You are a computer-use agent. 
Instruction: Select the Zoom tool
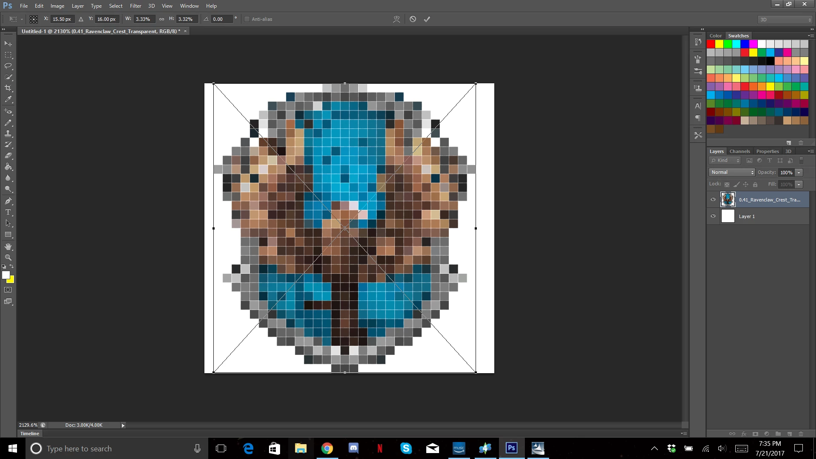pos(8,258)
